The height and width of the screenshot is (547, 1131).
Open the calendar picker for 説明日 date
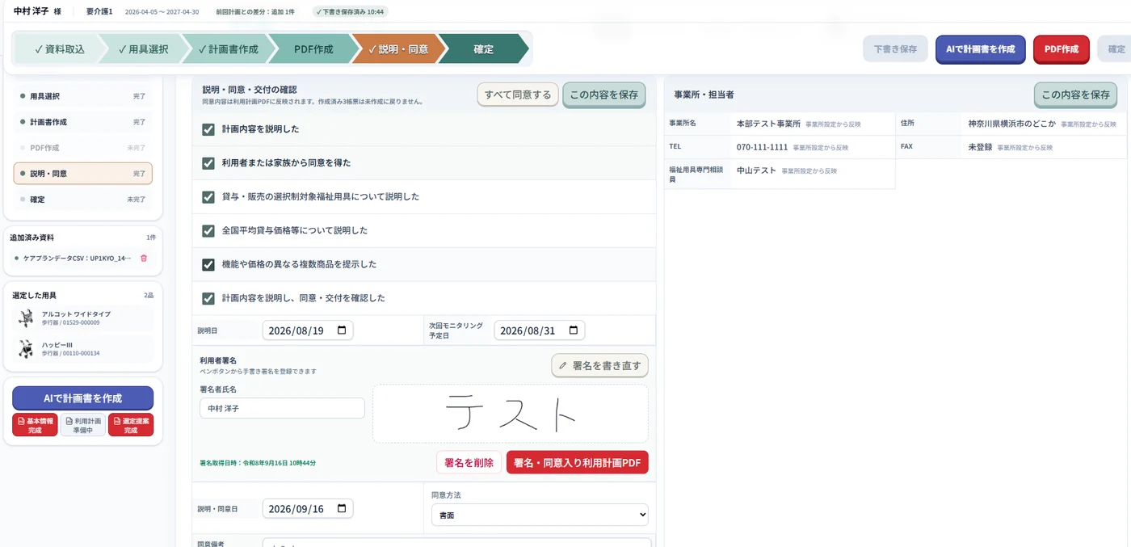pyautogui.click(x=342, y=330)
